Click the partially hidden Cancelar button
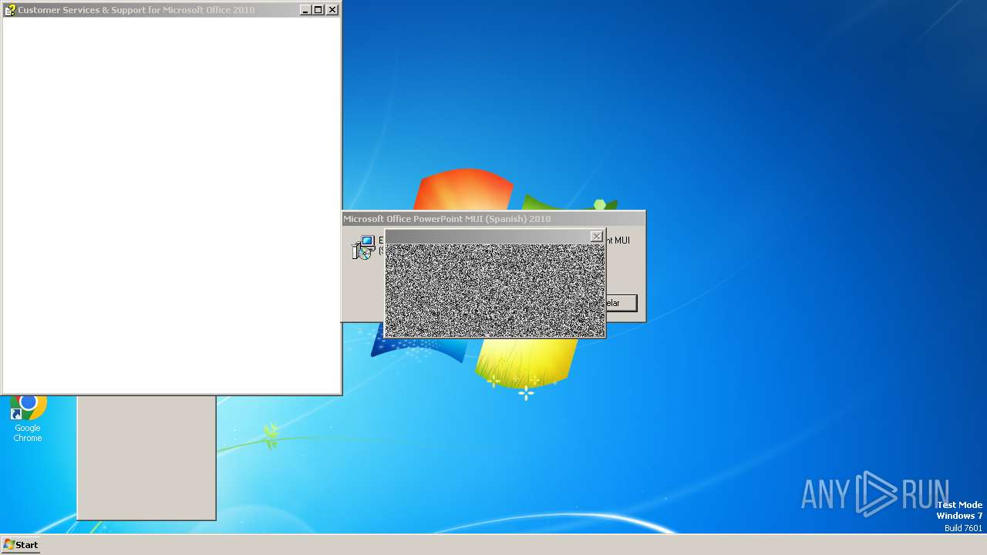The height and width of the screenshot is (555, 987). 622,303
